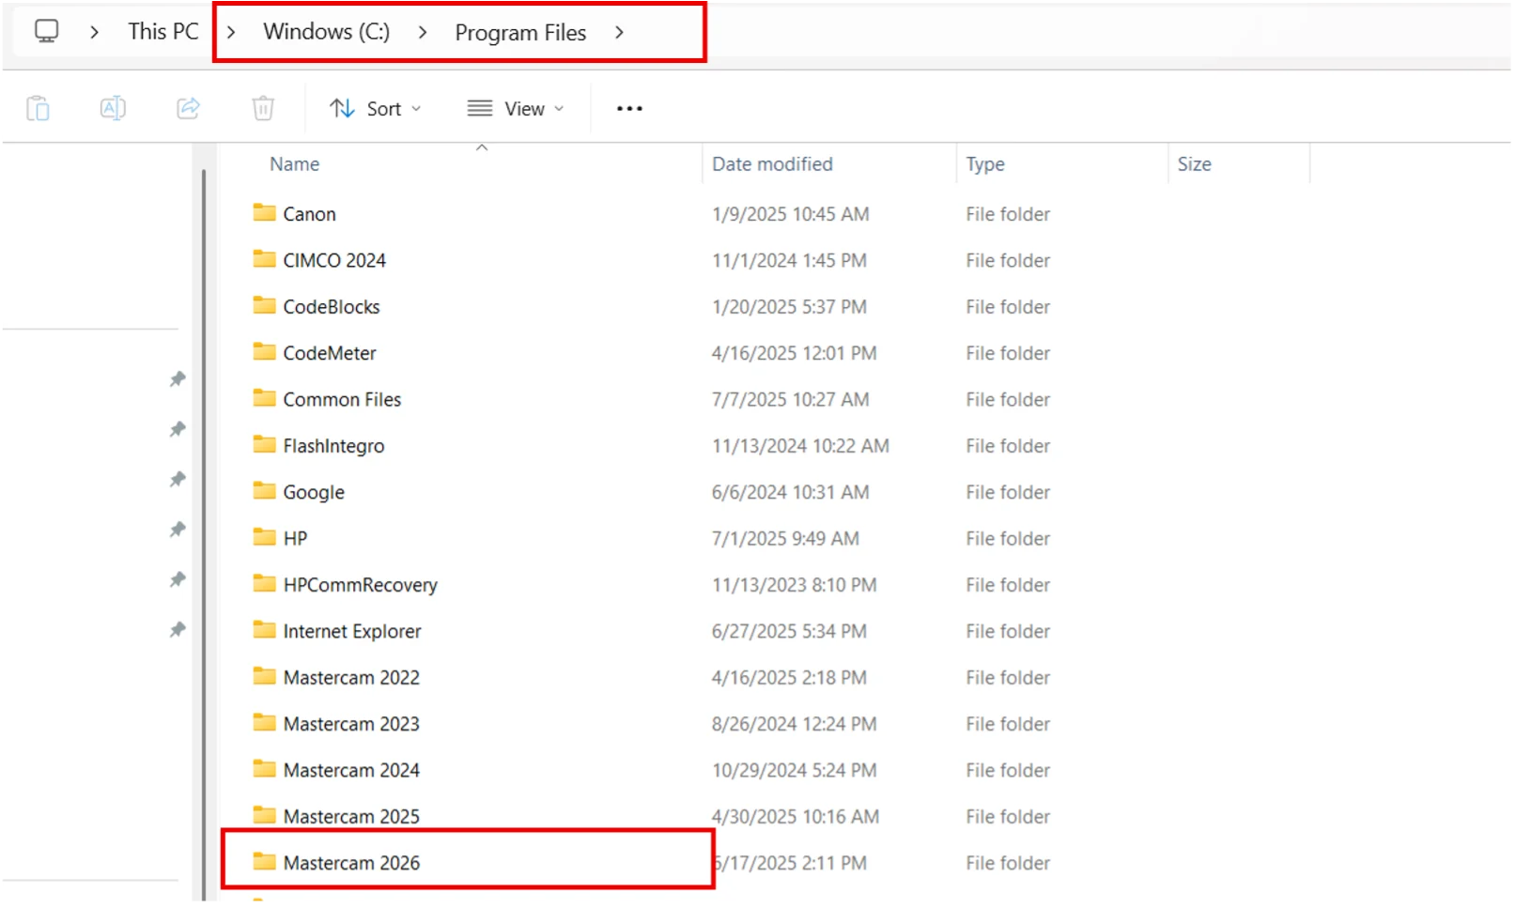The height and width of the screenshot is (908, 1515).
Task: Open the Sort dropdown
Action: (x=375, y=109)
